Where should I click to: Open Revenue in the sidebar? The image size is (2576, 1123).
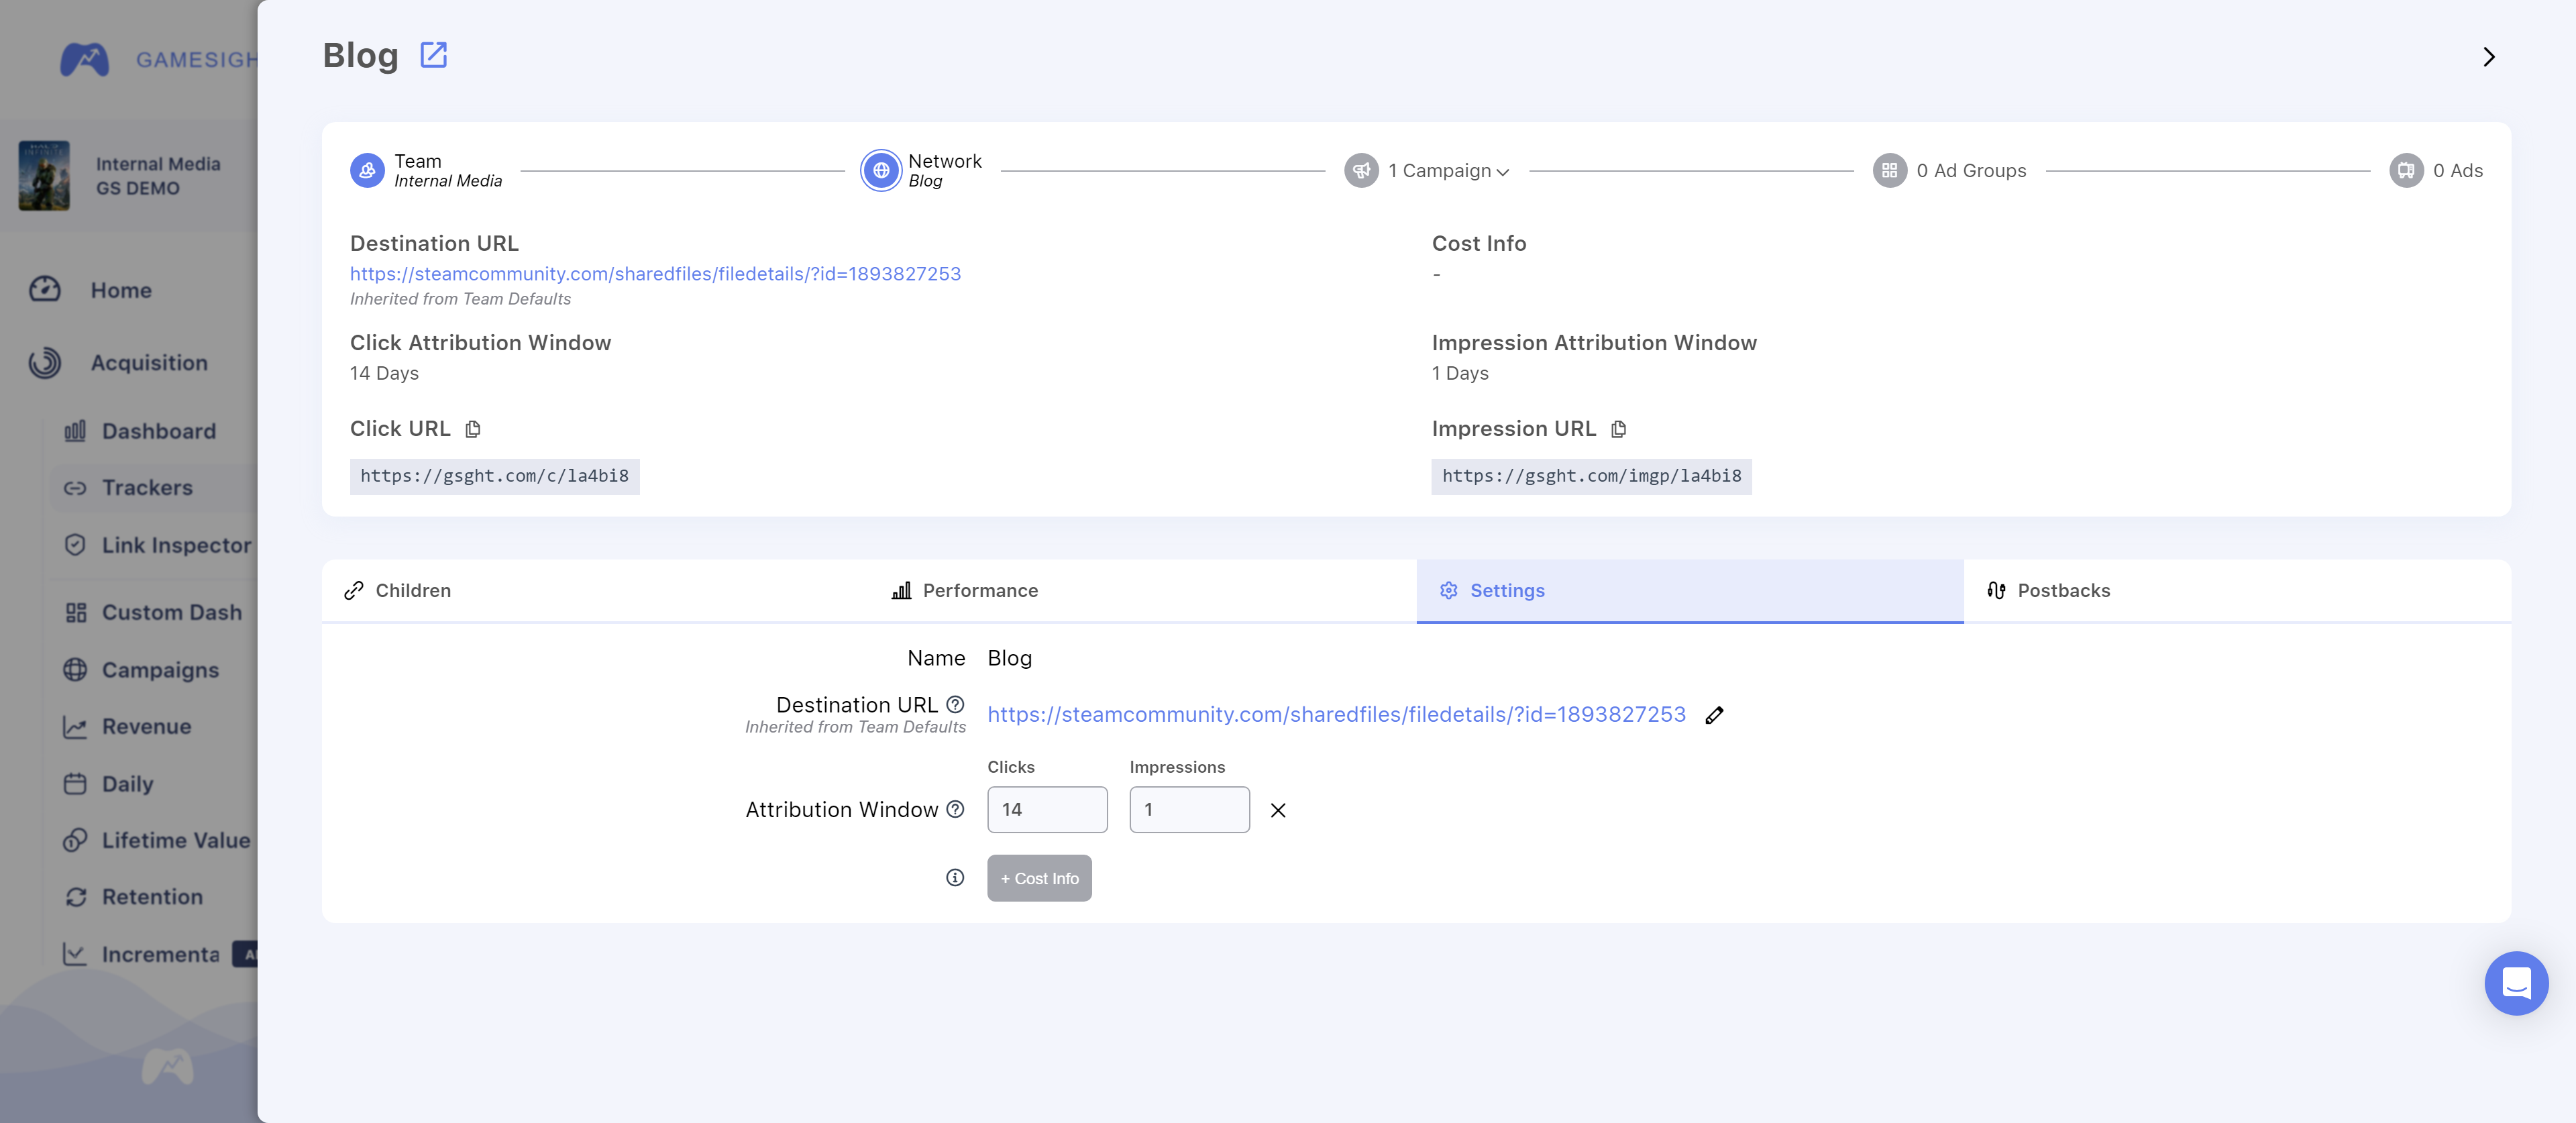point(146,727)
